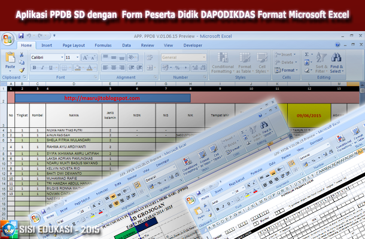Open the http://masrujitoblogspot.com link cell
The height and width of the screenshot is (239, 365).
(x=102, y=98)
